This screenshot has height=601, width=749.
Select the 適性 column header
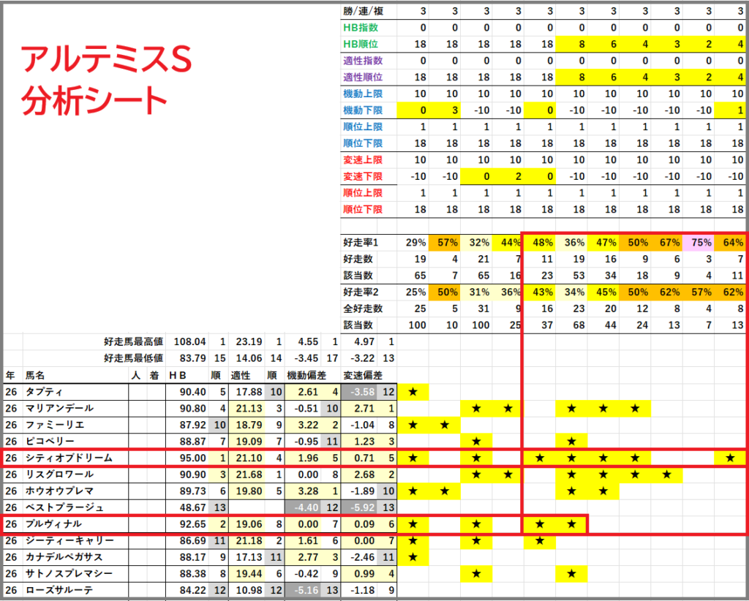tap(241, 376)
